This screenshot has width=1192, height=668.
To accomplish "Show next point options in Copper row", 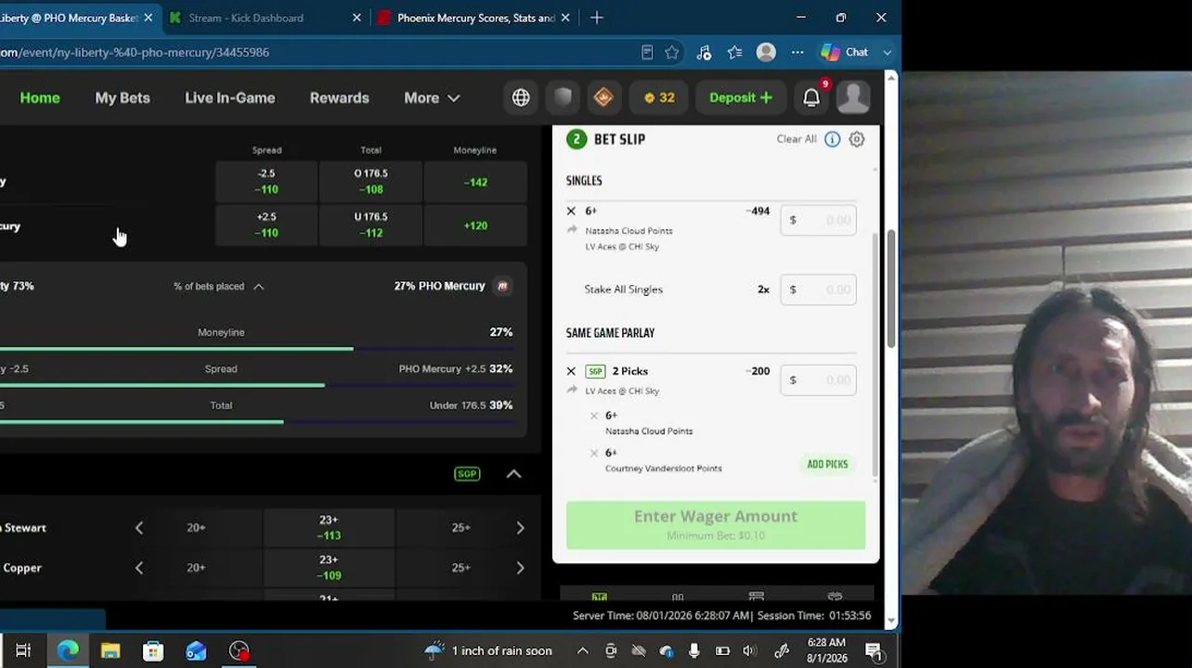I will click(x=520, y=568).
